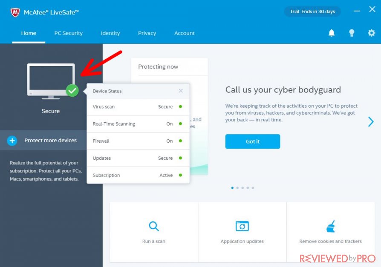This screenshot has height=267, width=381.
Task: Close the Device Status popup
Action: [181, 91]
